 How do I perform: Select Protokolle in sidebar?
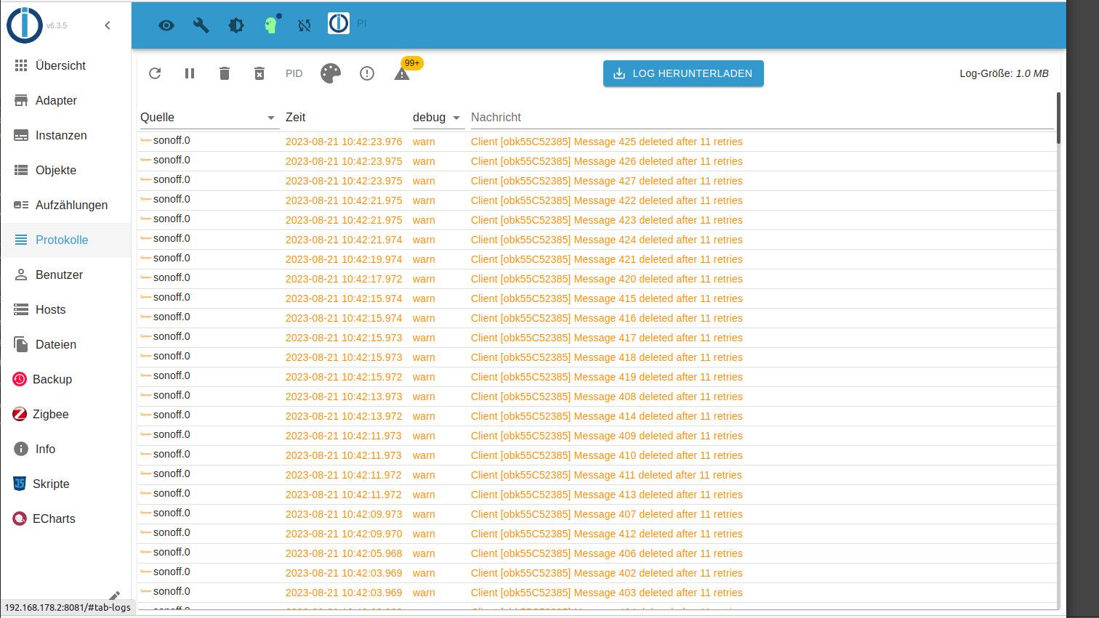(x=65, y=240)
